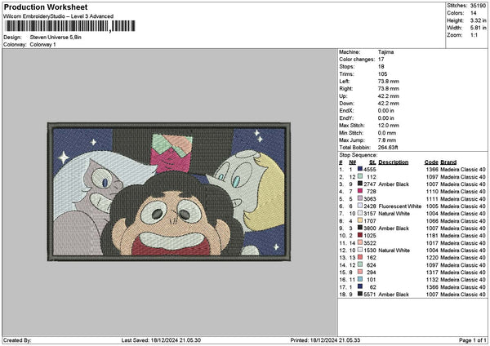Click Natural White description in row 7
The image size is (490, 346).
click(394, 213)
